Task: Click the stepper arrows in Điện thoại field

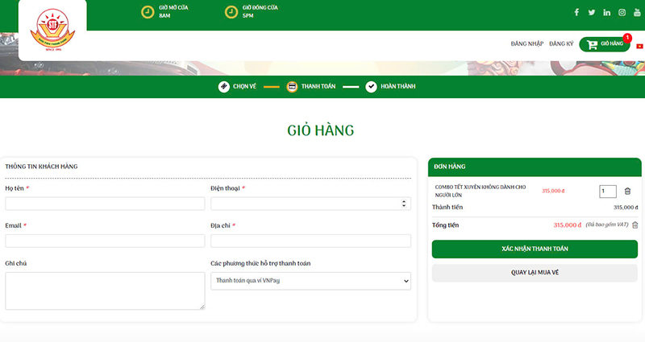Action: pos(405,204)
